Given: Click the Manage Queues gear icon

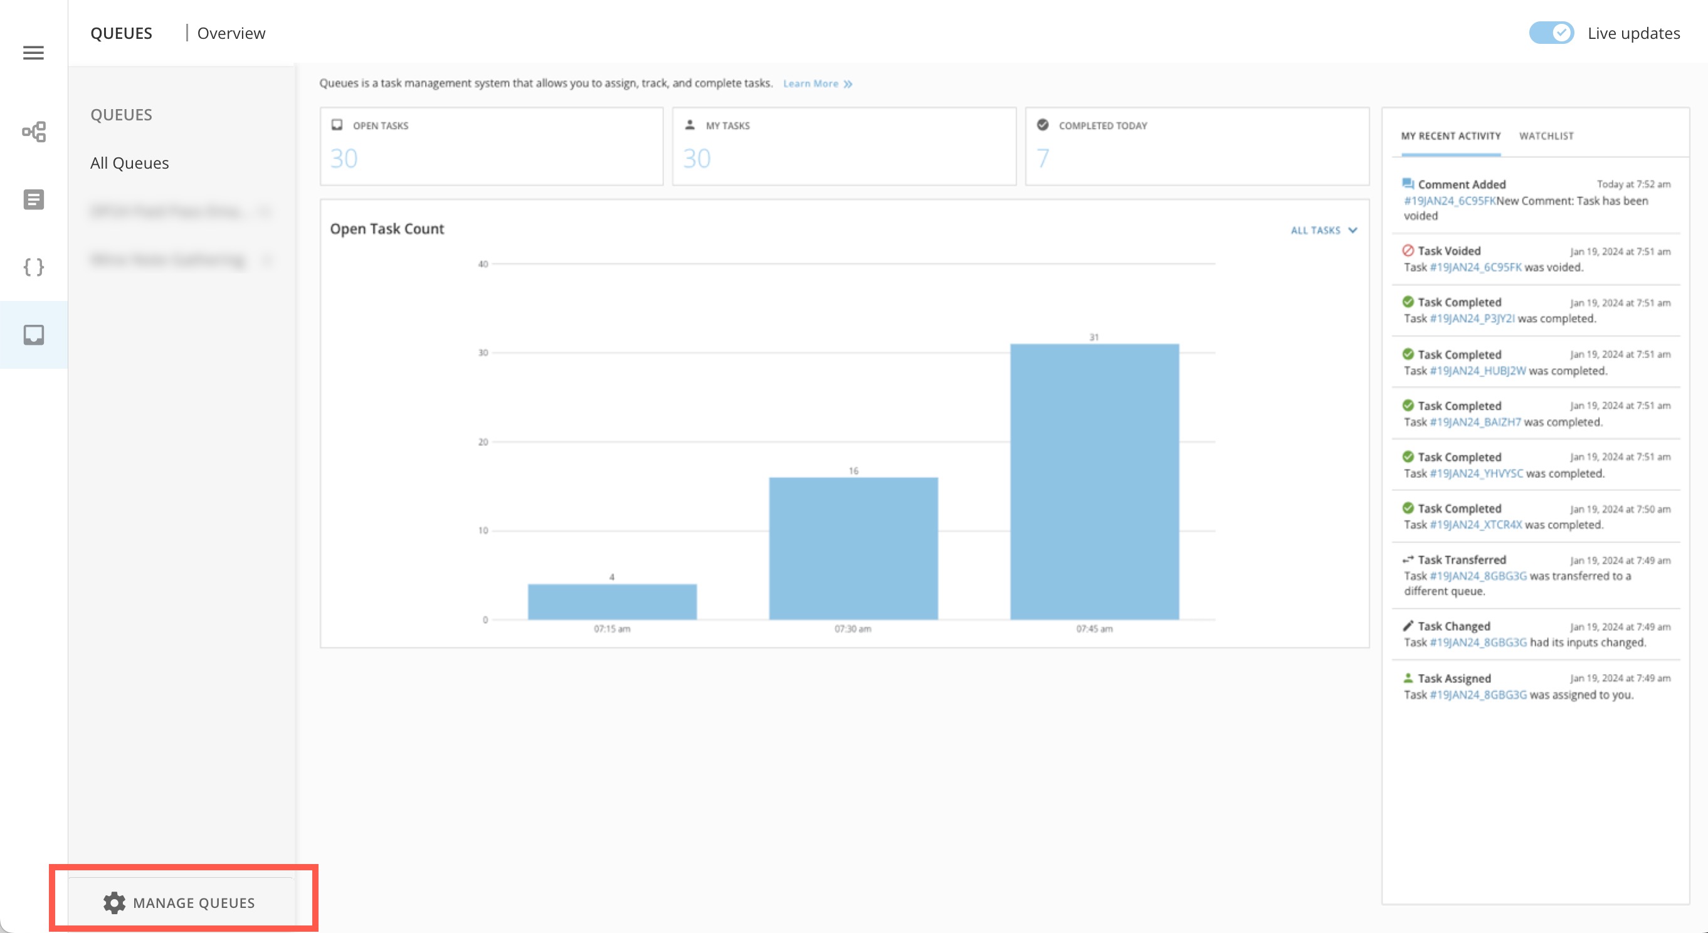Looking at the screenshot, I should (x=114, y=902).
